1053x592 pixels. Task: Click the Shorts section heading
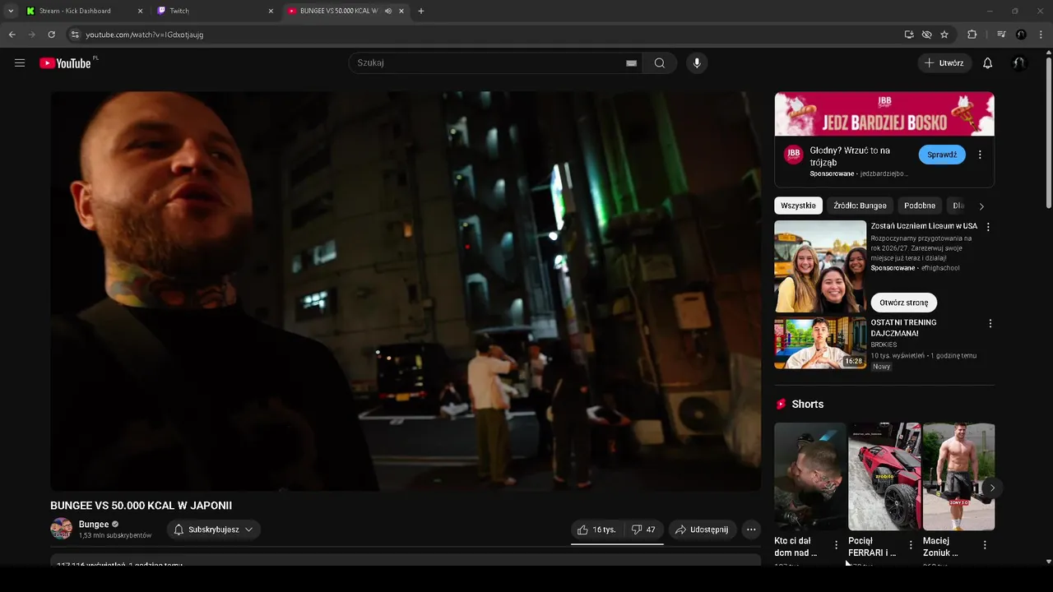pyautogui.click(x=807, y=404)
